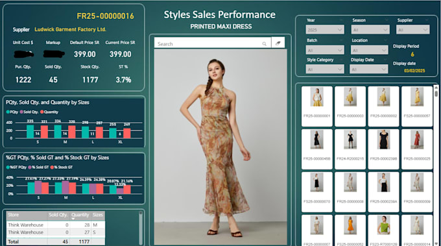Click the thumbnail gallery scroll-down arrow
The width and height of the screenshot is (441, 246).
[x=436, y=243]
